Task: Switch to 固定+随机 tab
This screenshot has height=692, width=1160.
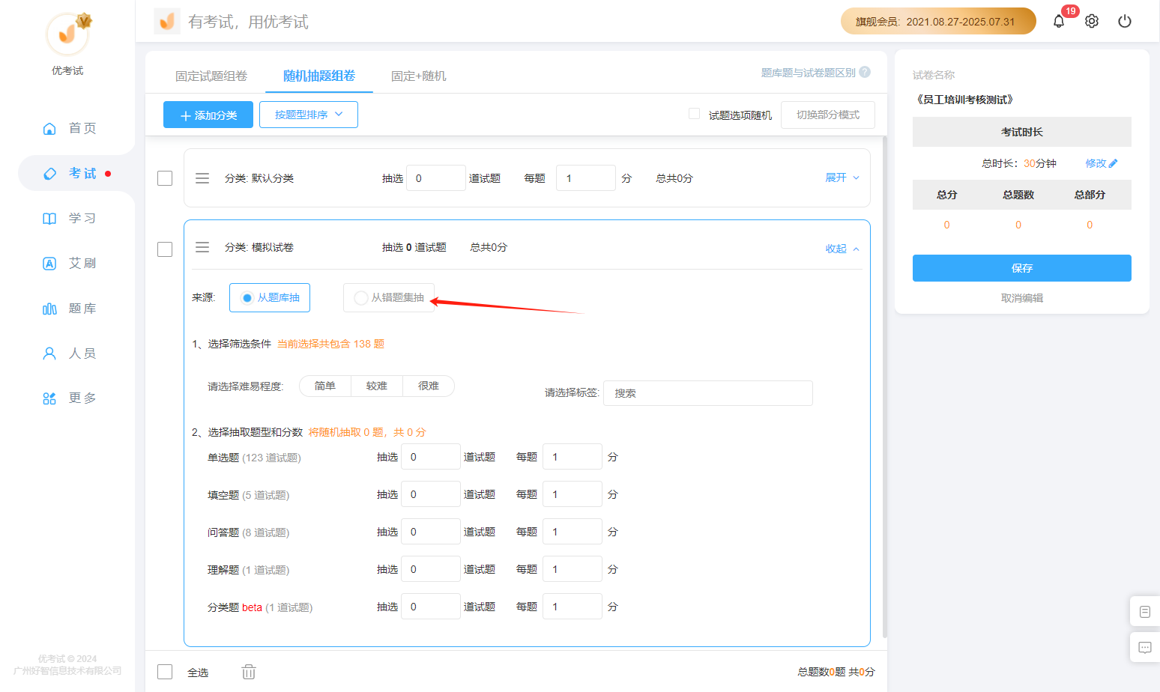Action: pos(419,76)
